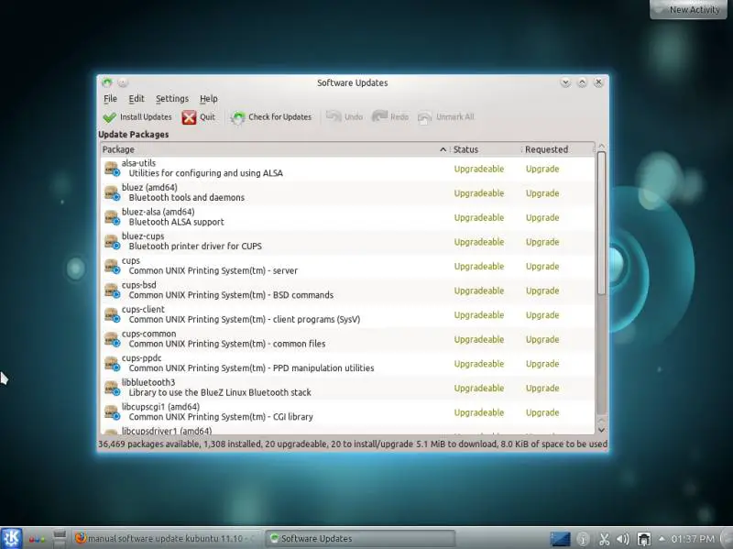The width and height of the screenshot is (733, 549).
Task: Open the KDE Kickoff launcher menu
Action: (11, 538)
